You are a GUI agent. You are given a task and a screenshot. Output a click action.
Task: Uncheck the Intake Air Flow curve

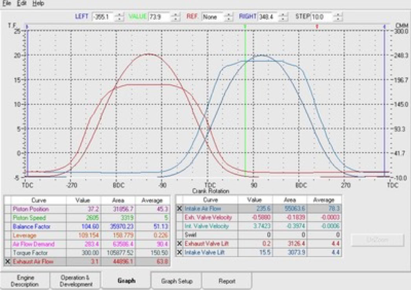[x=180, y=209]
